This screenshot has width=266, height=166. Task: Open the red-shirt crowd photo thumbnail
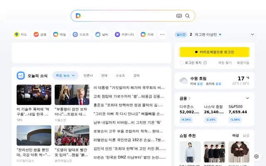point(72,136)
